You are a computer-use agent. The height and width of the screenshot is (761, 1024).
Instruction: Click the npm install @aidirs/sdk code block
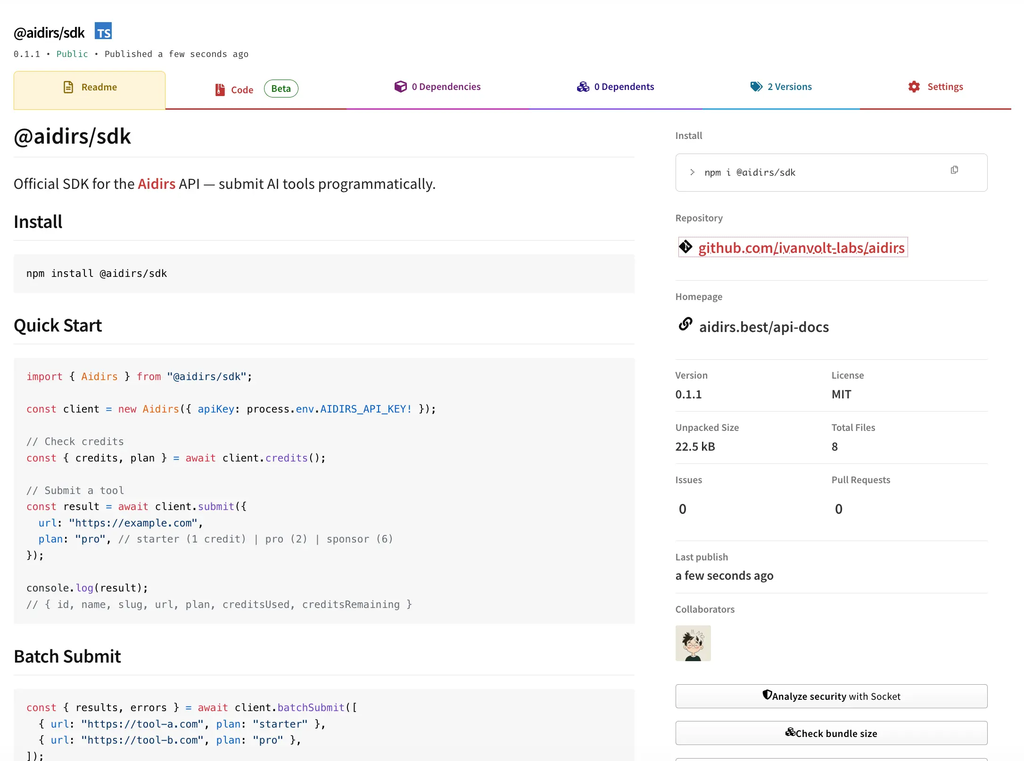click(x=324, y=274)
